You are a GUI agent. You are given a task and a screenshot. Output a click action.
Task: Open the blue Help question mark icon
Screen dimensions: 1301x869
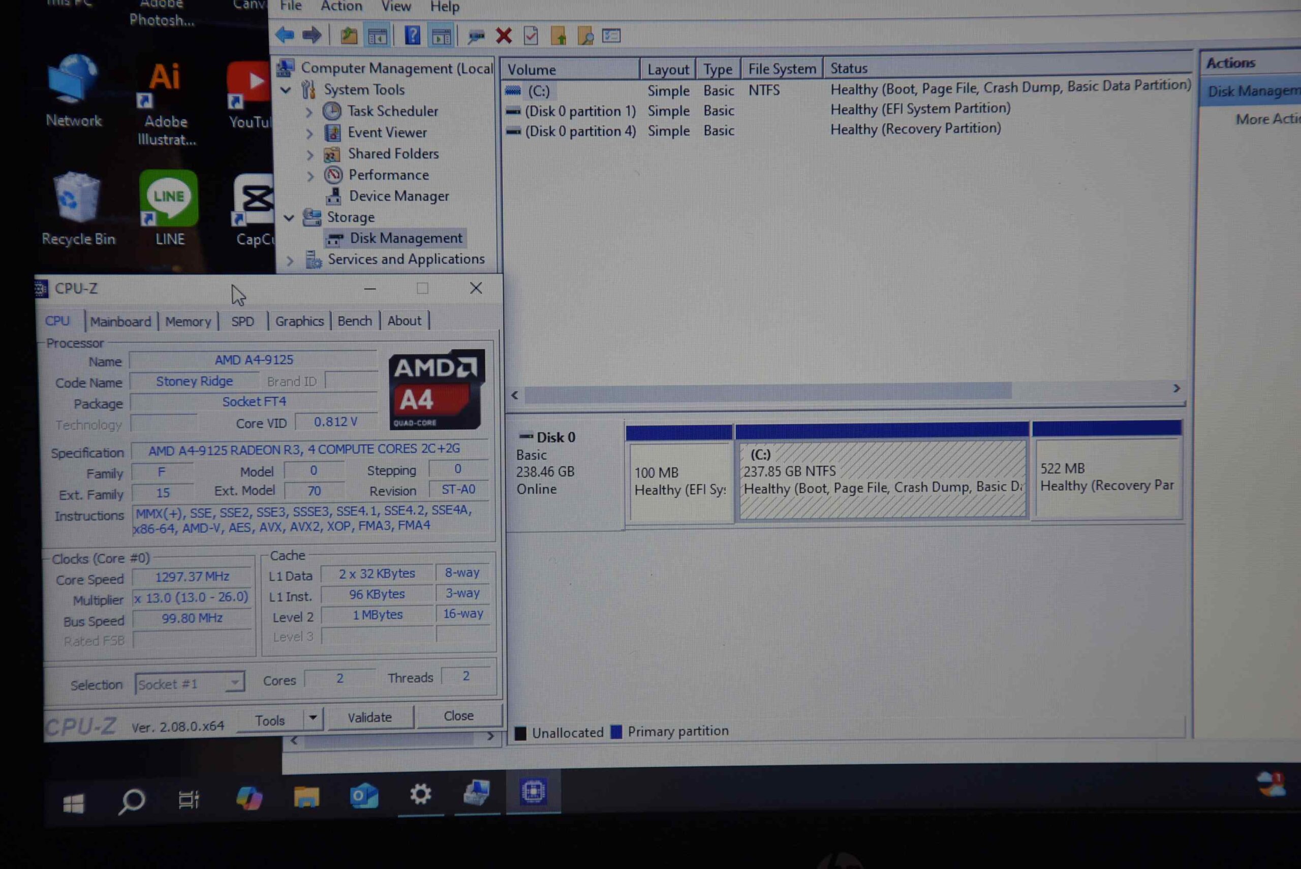coord(412,36)
